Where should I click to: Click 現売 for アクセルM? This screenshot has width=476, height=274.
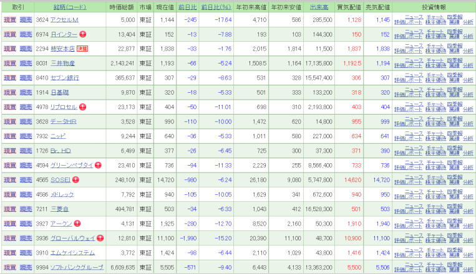26,20
